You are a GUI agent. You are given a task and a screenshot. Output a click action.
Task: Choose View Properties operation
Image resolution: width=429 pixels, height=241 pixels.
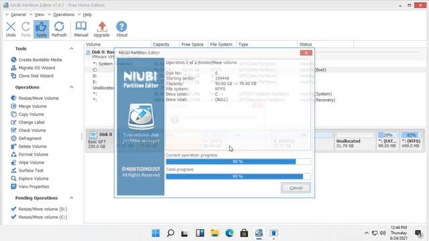[x=29, y=187]
